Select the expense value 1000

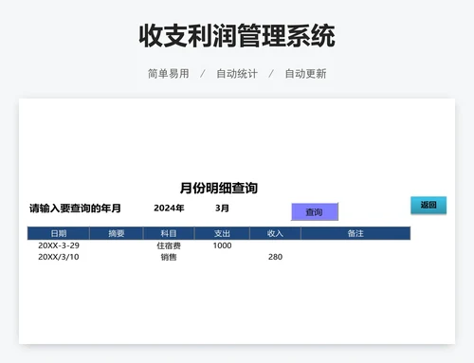222,245
